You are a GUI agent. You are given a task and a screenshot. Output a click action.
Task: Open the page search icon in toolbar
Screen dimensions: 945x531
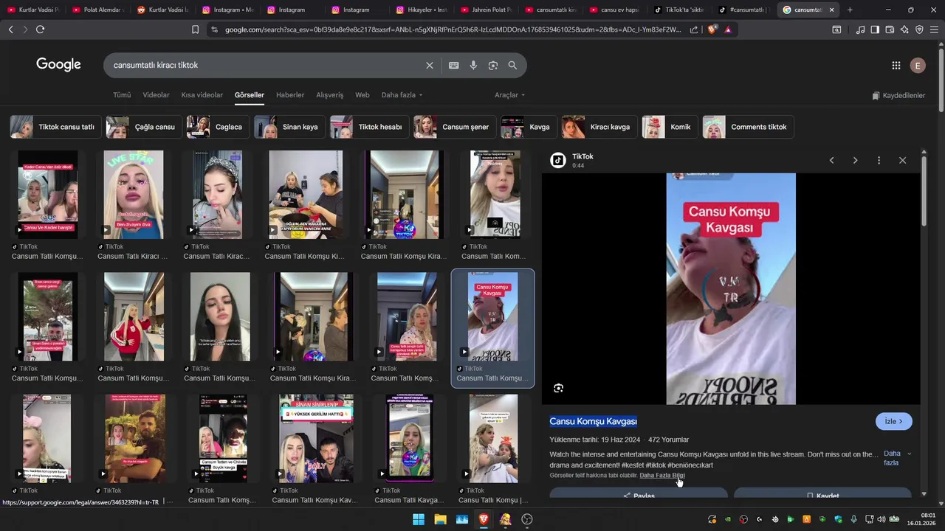(836, 29)
